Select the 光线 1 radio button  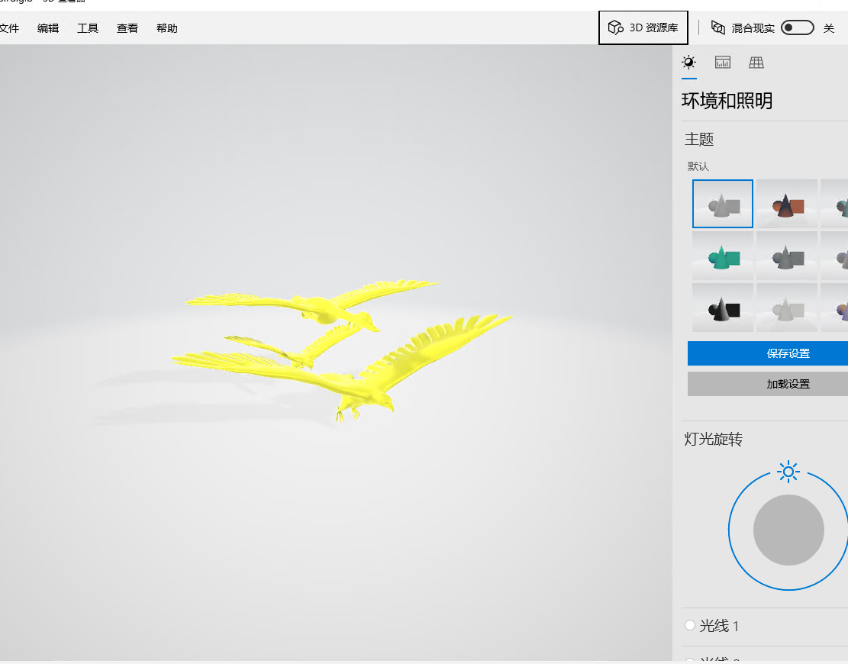tap(691, 626)
